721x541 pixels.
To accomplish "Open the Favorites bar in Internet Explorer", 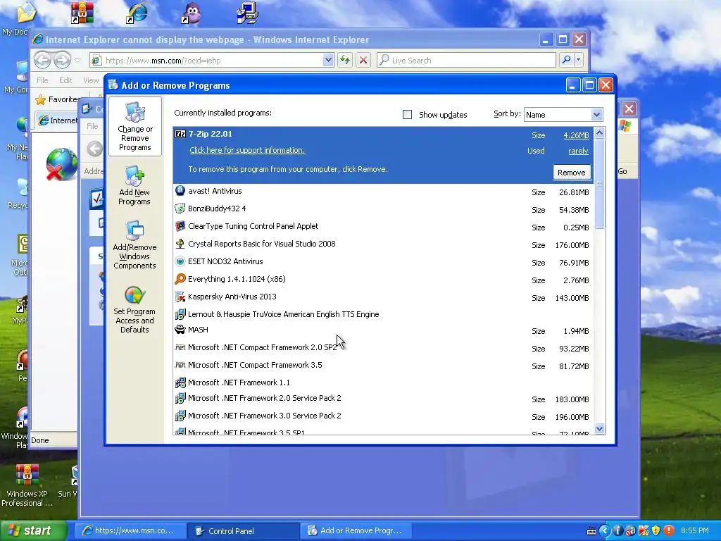I will (57, 99).
